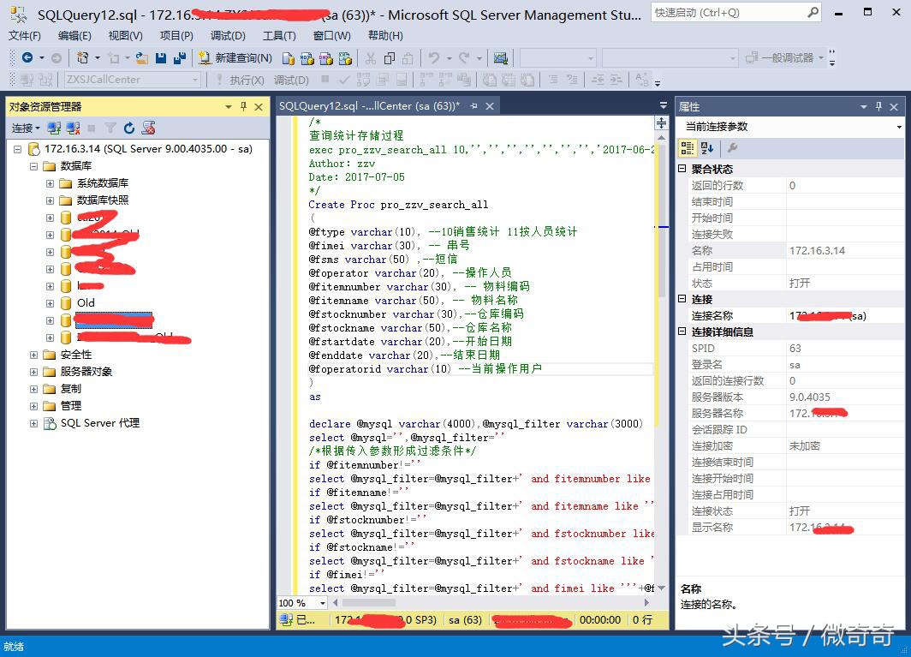Click the Undo arrow icon
This screenshot has height=657, width=911.
tap(434, 57)
